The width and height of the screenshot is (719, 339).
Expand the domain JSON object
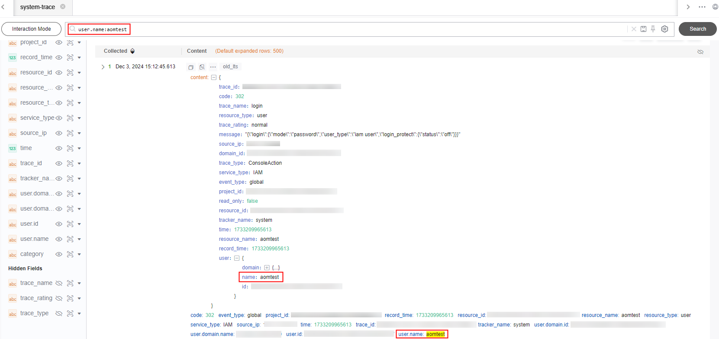click(x=267, y=268)
